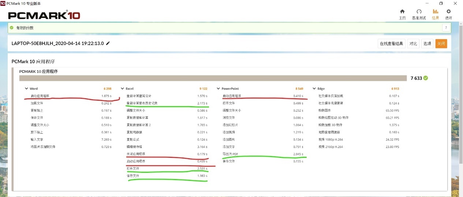Go to the 主页 home icon
This screenshot has height=197, width=463.
(x=402, y=11)
